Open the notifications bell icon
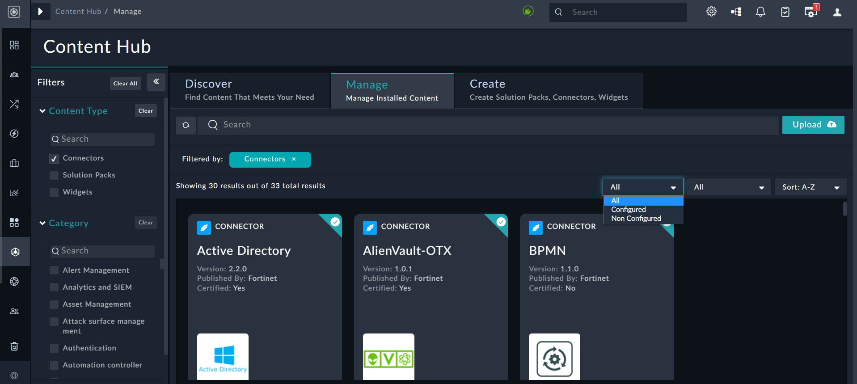857x384 pixels. pos(760,12)
